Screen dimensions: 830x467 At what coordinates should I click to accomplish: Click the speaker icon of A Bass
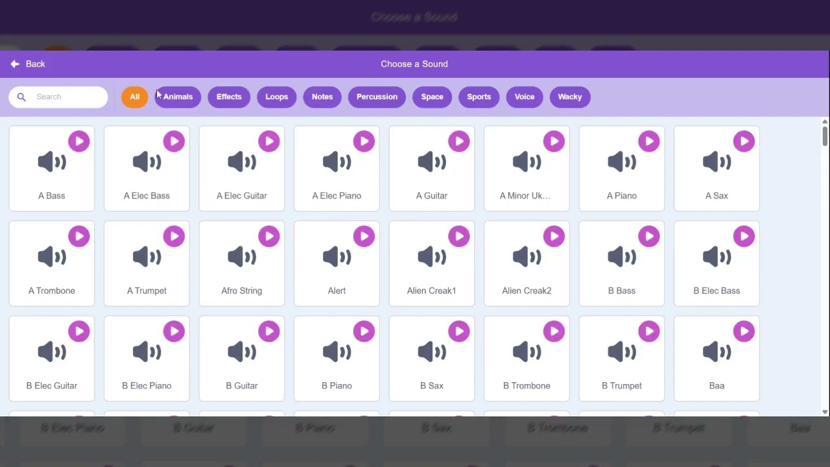coord(52,162)
